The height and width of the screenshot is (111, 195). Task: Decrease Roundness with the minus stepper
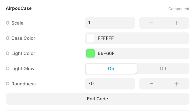(x=151, y=84)
